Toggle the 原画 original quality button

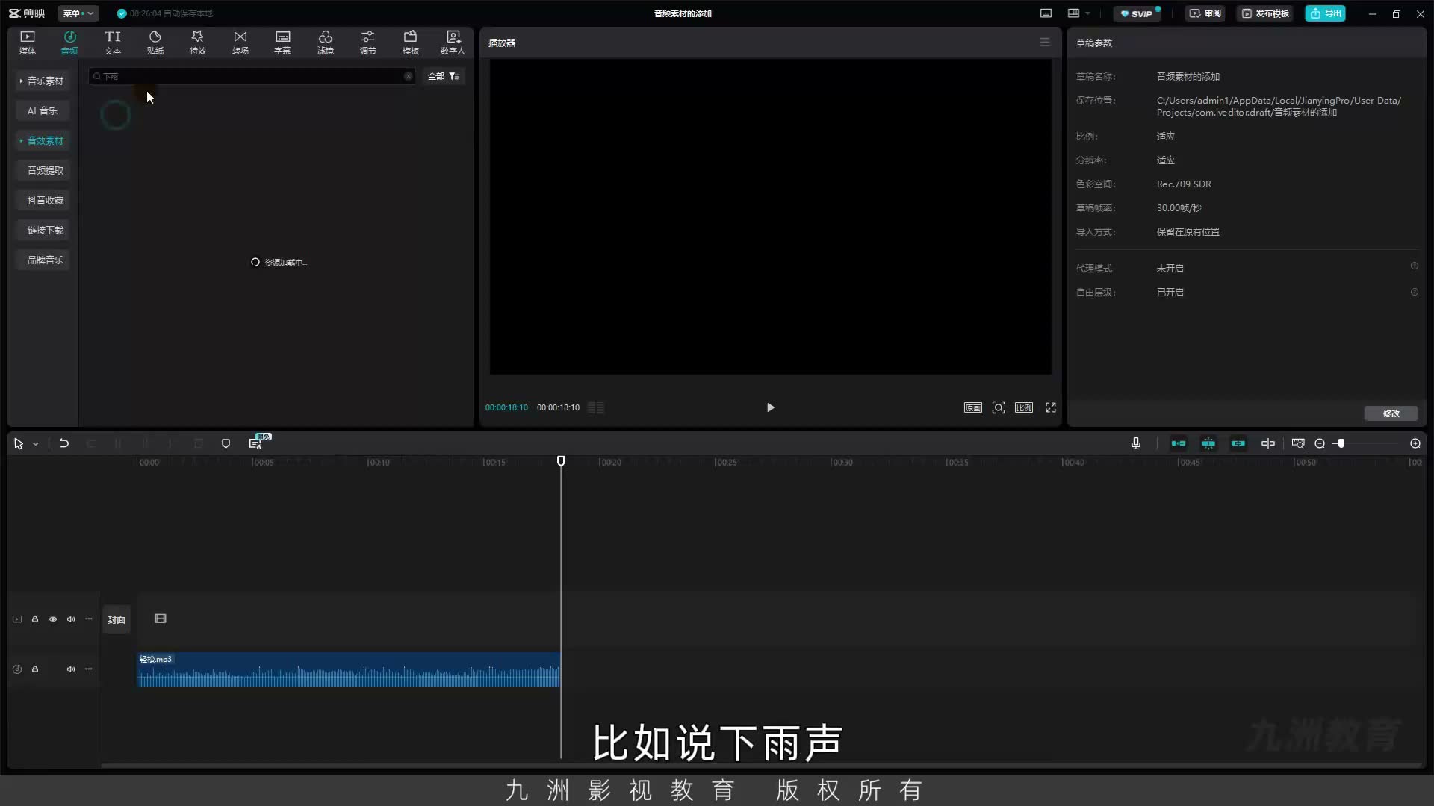tap(972, 407)
